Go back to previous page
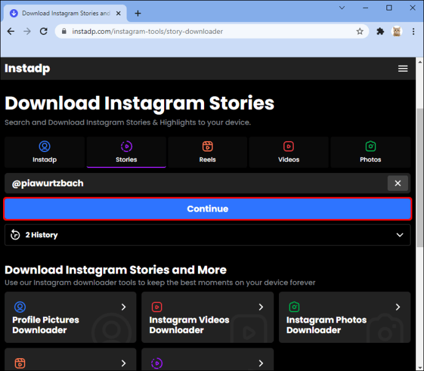The image size is (424, 371). point(11,31)
